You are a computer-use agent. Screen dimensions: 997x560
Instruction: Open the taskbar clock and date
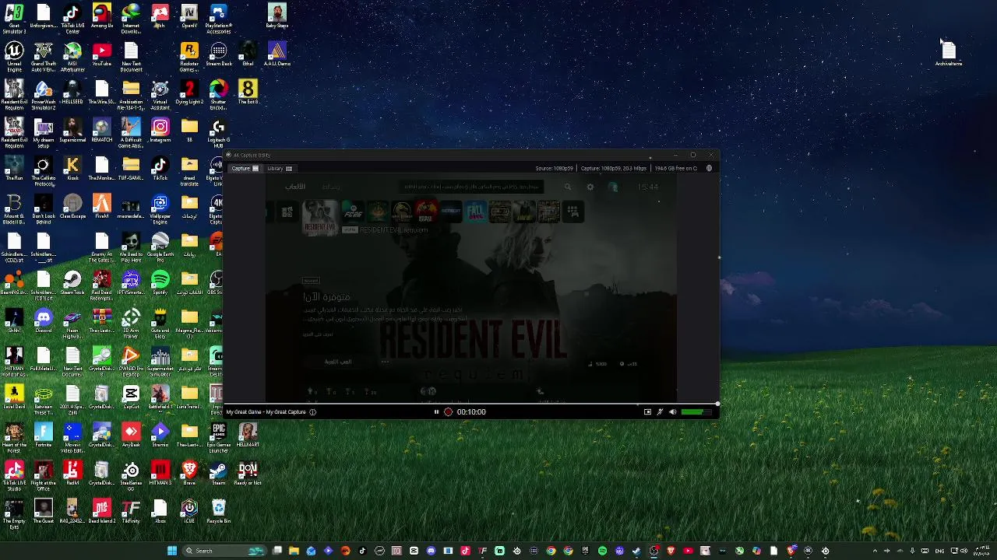click(982, 551)
